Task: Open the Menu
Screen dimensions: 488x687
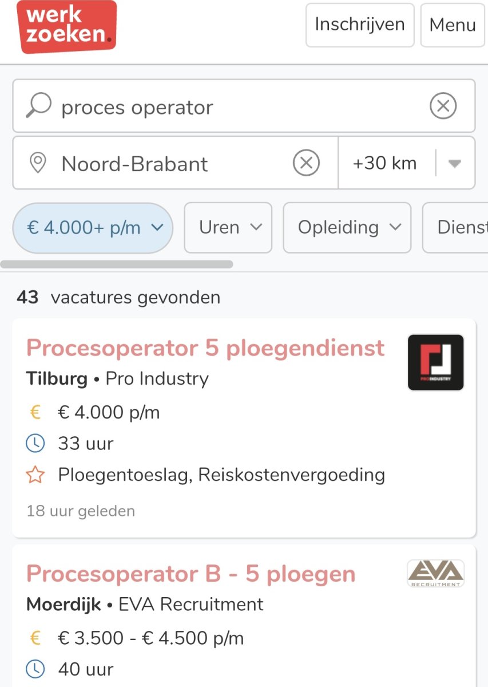Action: pyautogui.click(x=453, y=25)
